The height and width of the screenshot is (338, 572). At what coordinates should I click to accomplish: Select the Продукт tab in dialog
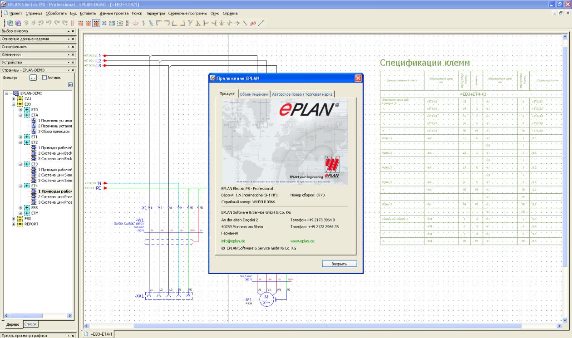point(227,93)
